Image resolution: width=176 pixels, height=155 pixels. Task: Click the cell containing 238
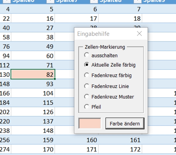tap(6, 130)
